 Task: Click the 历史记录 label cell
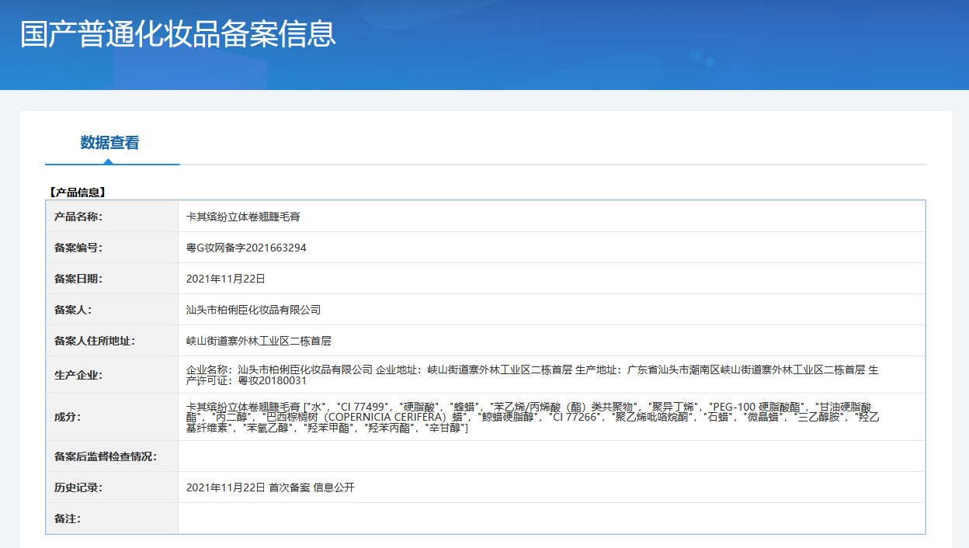point(112,487)
